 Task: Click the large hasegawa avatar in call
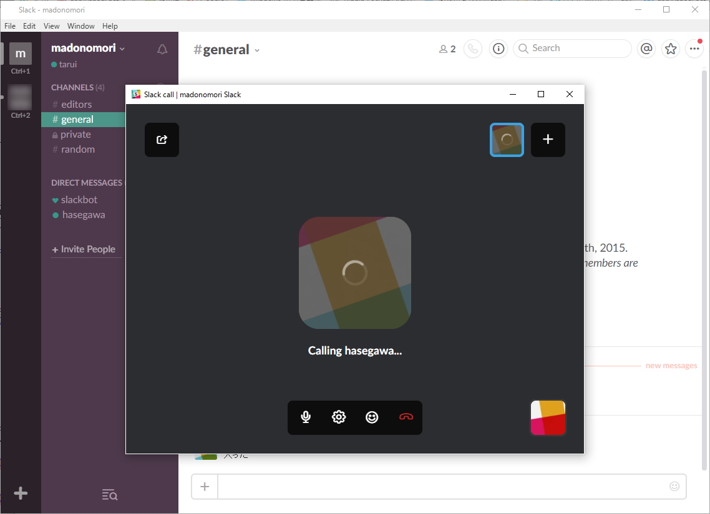[x=355, y=273]
